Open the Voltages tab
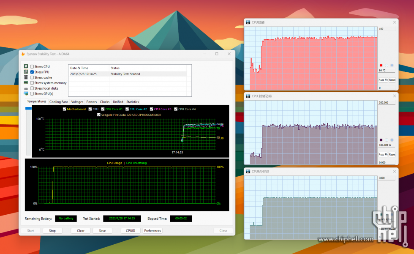 point(77,102)
